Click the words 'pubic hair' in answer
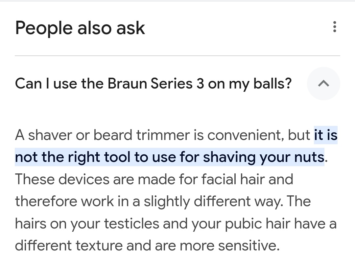The height and width of the screenshot is (256, 355). [257, 224]
